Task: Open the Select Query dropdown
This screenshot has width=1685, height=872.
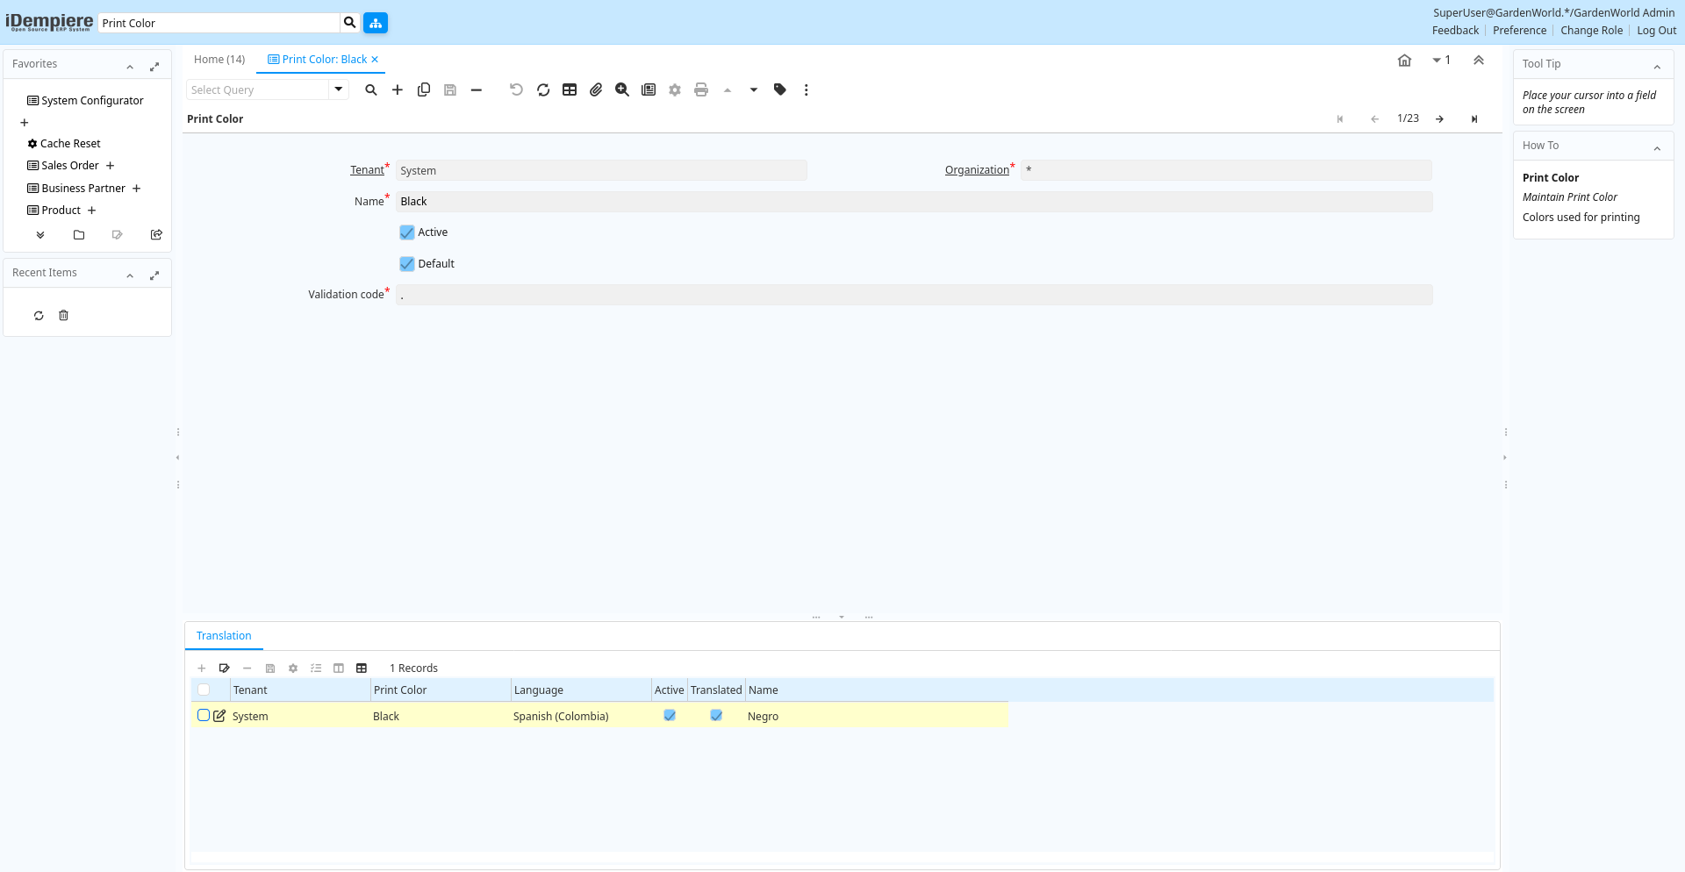Action: tap(338, 89)
